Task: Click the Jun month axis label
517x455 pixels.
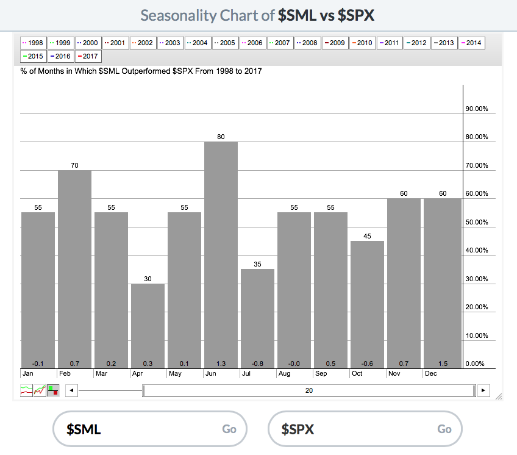Action: pyautogui.click(x=211, y=373)
